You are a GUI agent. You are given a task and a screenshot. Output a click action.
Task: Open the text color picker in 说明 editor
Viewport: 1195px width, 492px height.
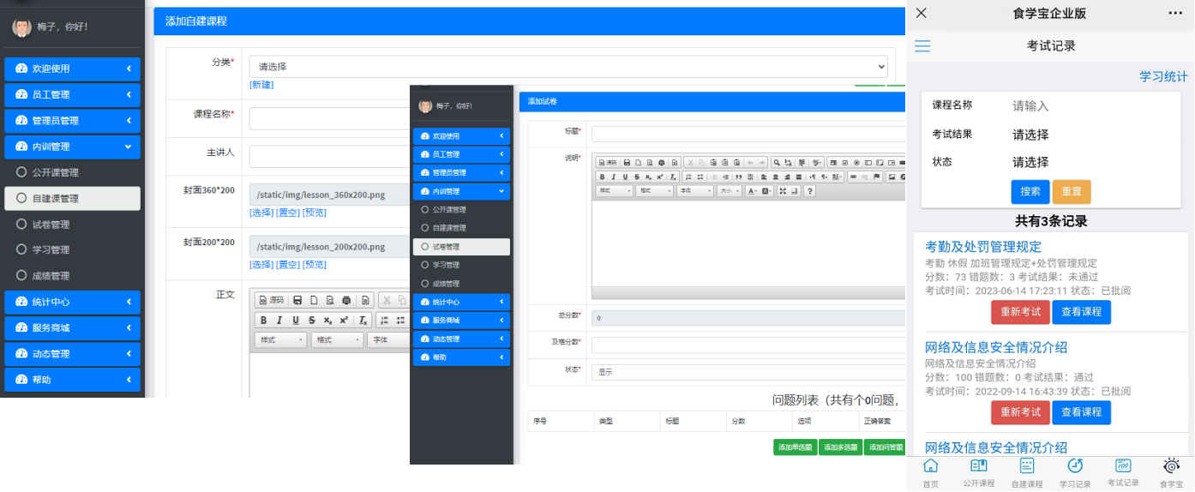[752, 191]
